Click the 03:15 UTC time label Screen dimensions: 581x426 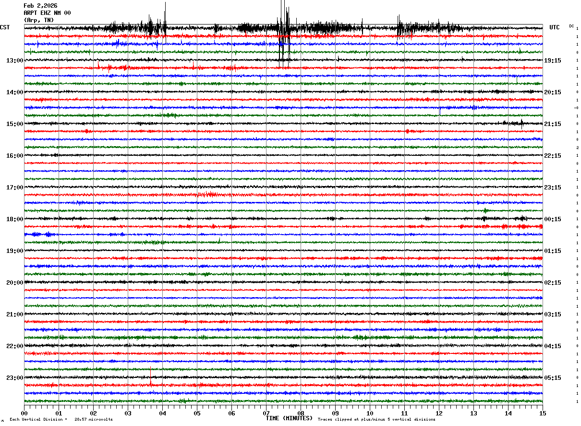coord(553,314)
